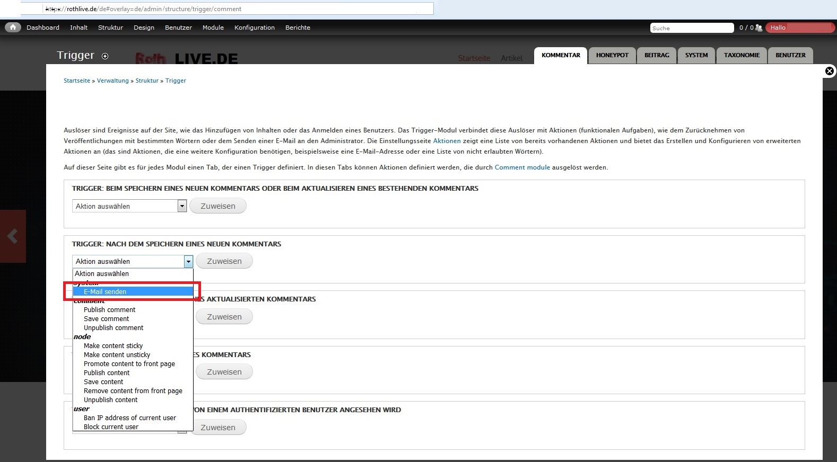Click the Hallo user account link
Screen dimensions: 837x462
click(x=800, y=28)
